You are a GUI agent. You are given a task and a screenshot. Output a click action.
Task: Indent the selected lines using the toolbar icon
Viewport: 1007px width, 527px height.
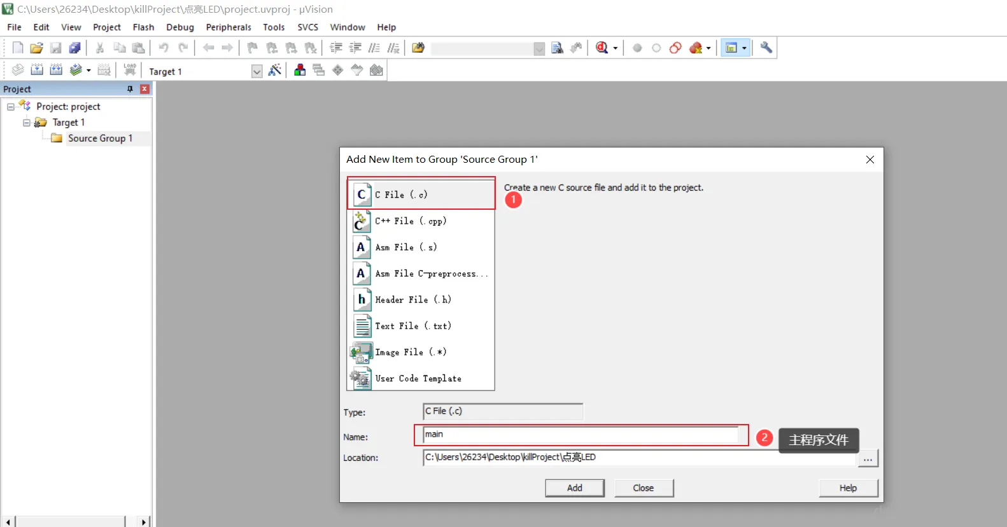[336, 48]
